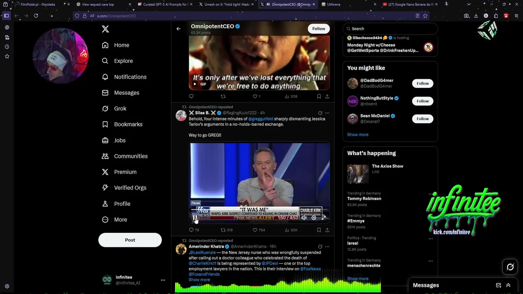Share the Silas B. post
The width and height of the screenshot is (523, 294).
click(x=327, y=230)
